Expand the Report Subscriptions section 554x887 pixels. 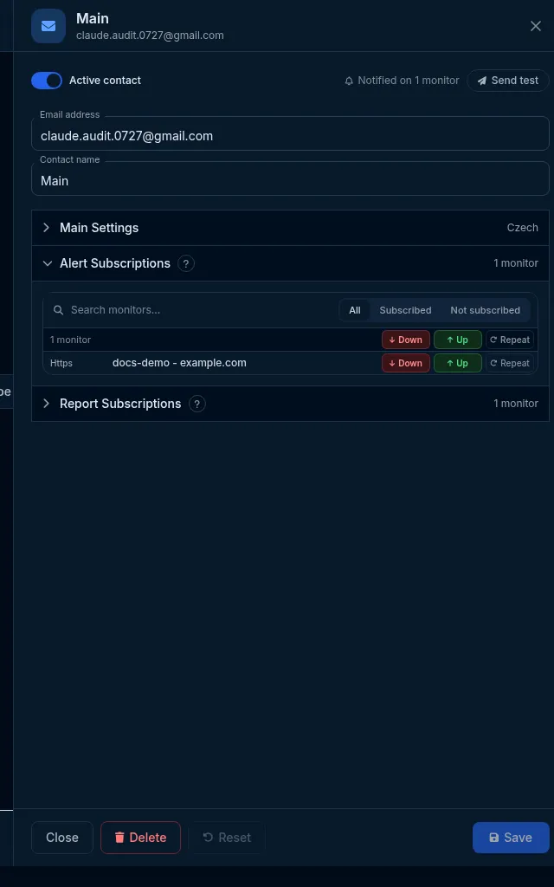(x=290, y=404)
